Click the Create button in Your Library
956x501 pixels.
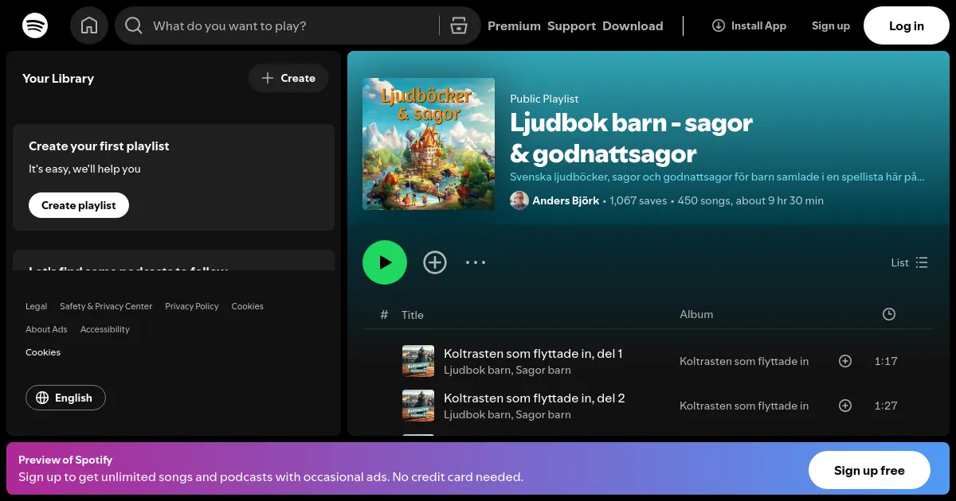pyautogui.click(x=288, y=78)
